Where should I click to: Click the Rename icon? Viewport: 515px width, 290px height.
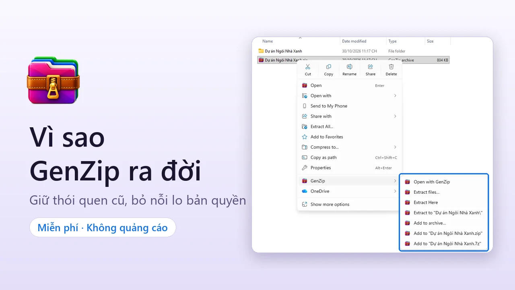pyautogui.click(x=349, y=67)
